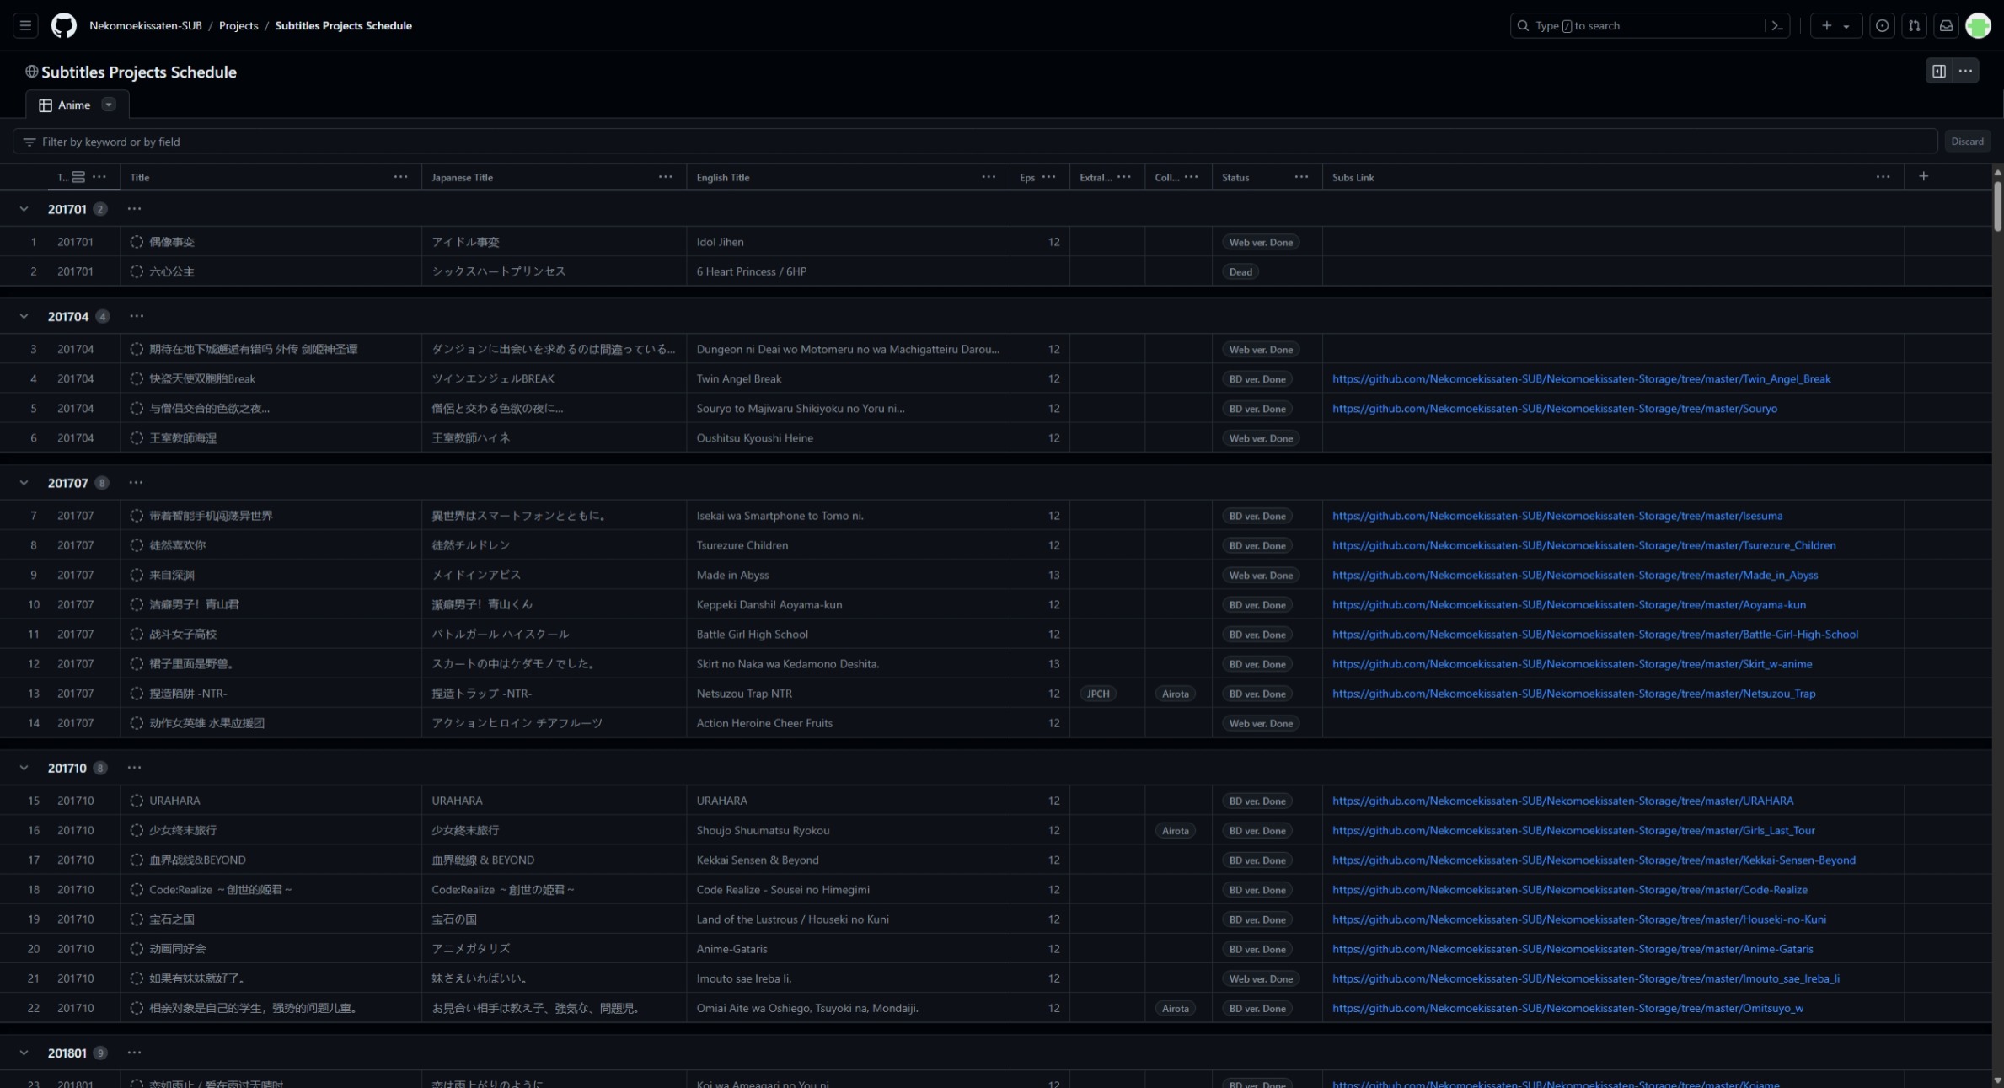Select the Eps value 13 for Made in Abyss
The width and height of the screenshot is (2004, 1088).
[x=1040, y=575]
